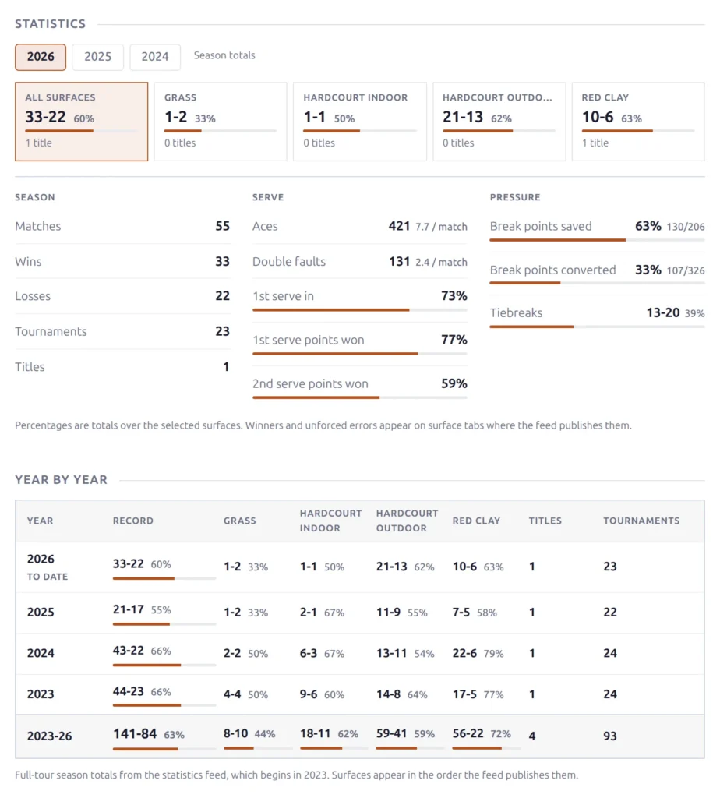Select the 2025 year table row

[360, 613]
